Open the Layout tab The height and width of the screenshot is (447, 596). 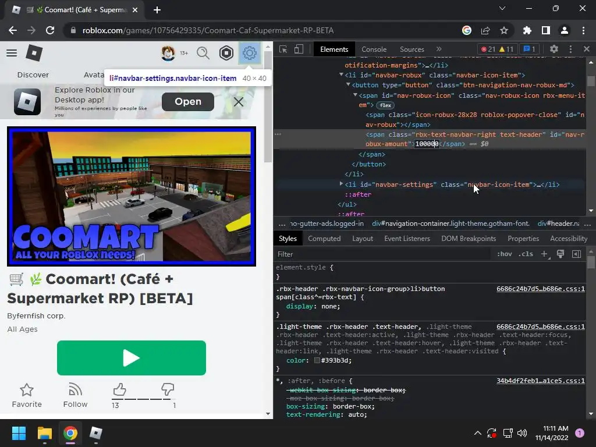pos(363,239)
